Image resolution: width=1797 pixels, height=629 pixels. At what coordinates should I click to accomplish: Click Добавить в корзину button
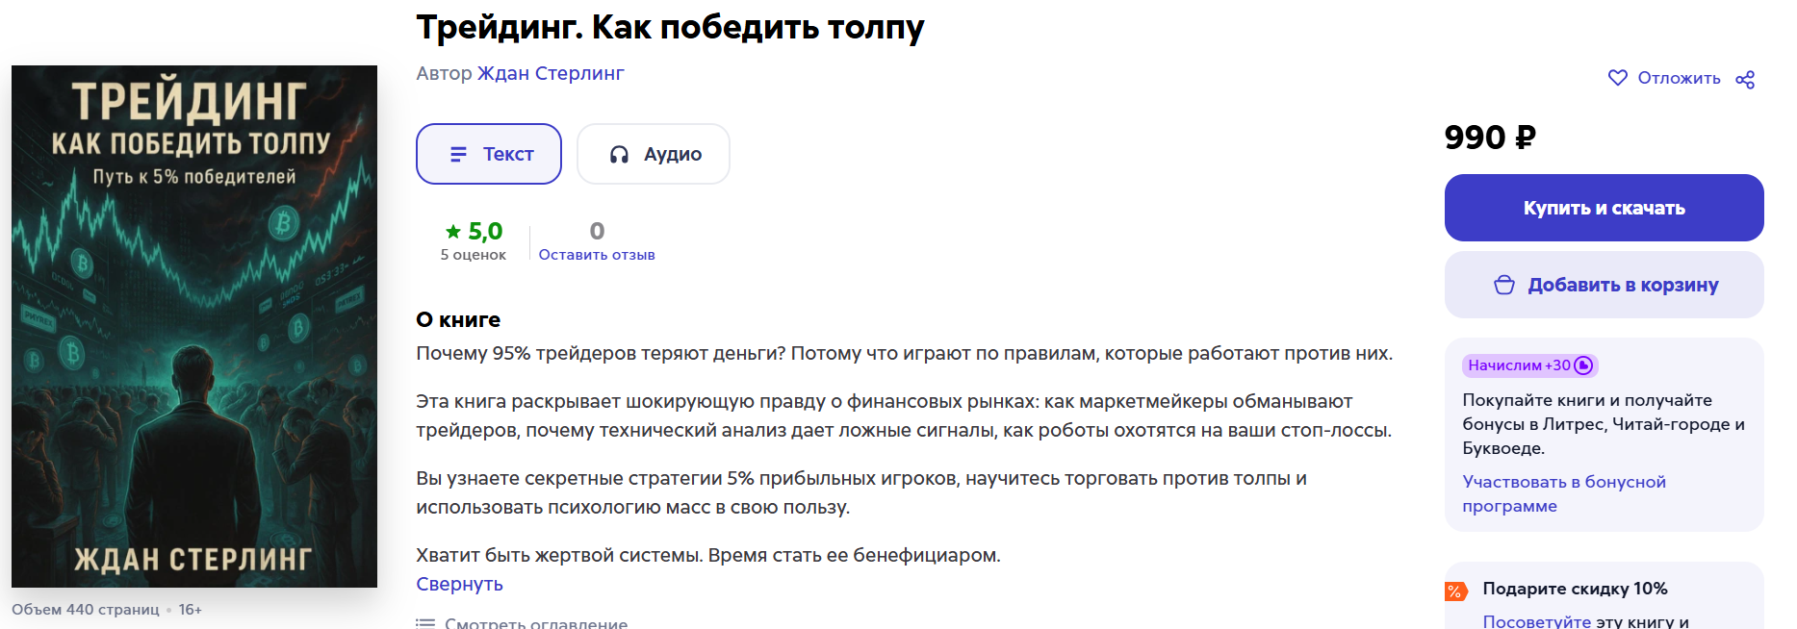[1604, 285]
